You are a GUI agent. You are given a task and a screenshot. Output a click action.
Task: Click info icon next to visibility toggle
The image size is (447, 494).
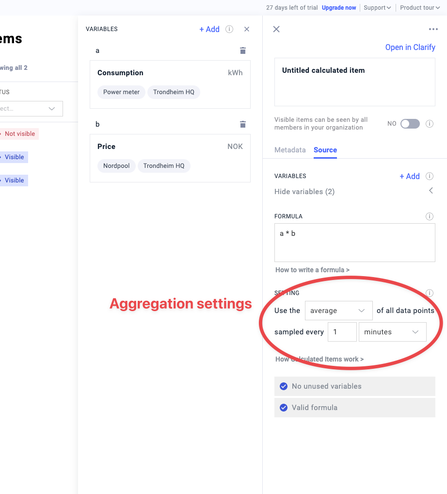(x=429, y=124)
